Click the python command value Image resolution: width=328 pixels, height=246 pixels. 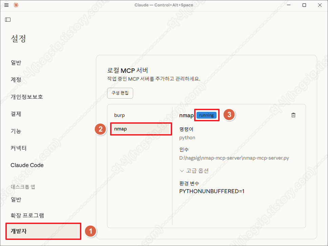pyautogui.click(x=187, y=138)
